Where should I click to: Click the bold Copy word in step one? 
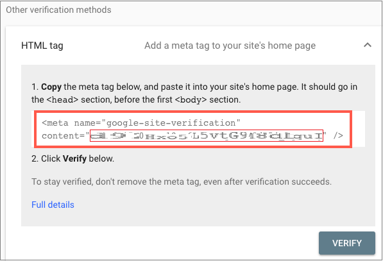51,87
